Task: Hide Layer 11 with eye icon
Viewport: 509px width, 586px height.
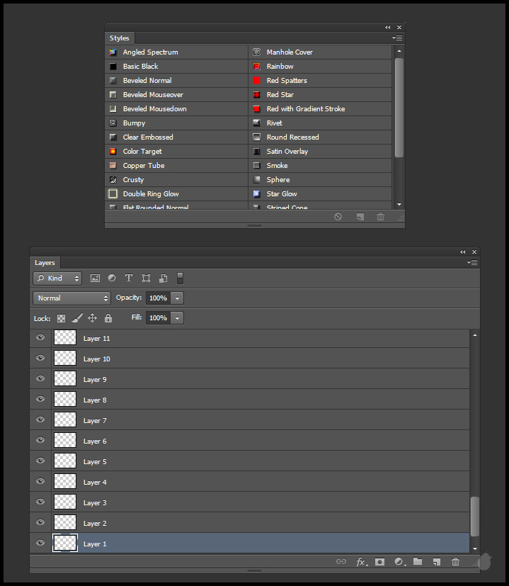Action: tap(40, 338)
